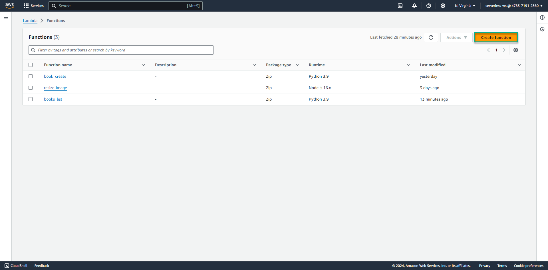Click Feedback in the footer

point(42,266)
